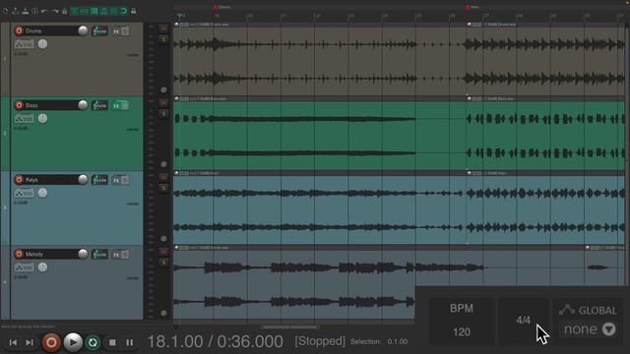Viewport: 630px width, 354px height.
Task: Click the Drums track pan knob
Action: (42, 43)
